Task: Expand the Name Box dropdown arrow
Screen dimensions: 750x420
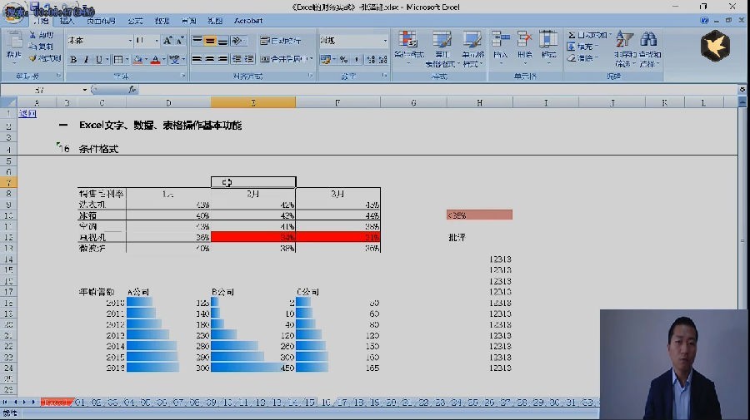Action: pos(85,90)
